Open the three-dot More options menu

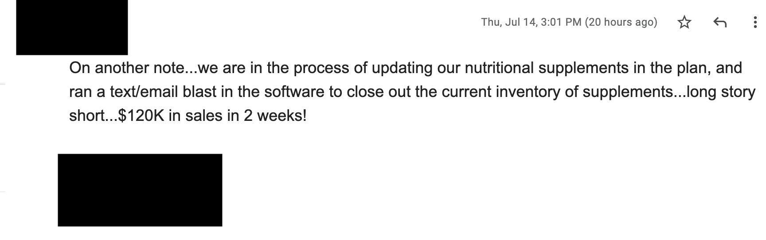(x=755, y=22)
